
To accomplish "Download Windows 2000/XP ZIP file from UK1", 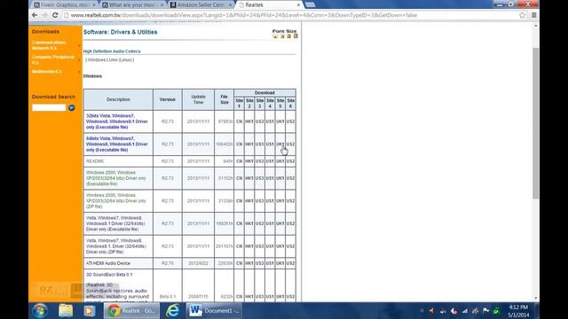I will (x=280, y=201).
